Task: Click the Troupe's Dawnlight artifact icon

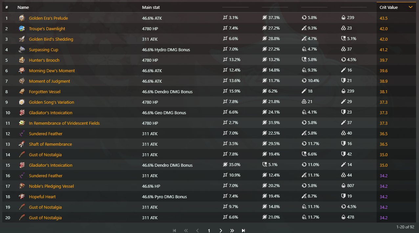Action: click(22, 29)
